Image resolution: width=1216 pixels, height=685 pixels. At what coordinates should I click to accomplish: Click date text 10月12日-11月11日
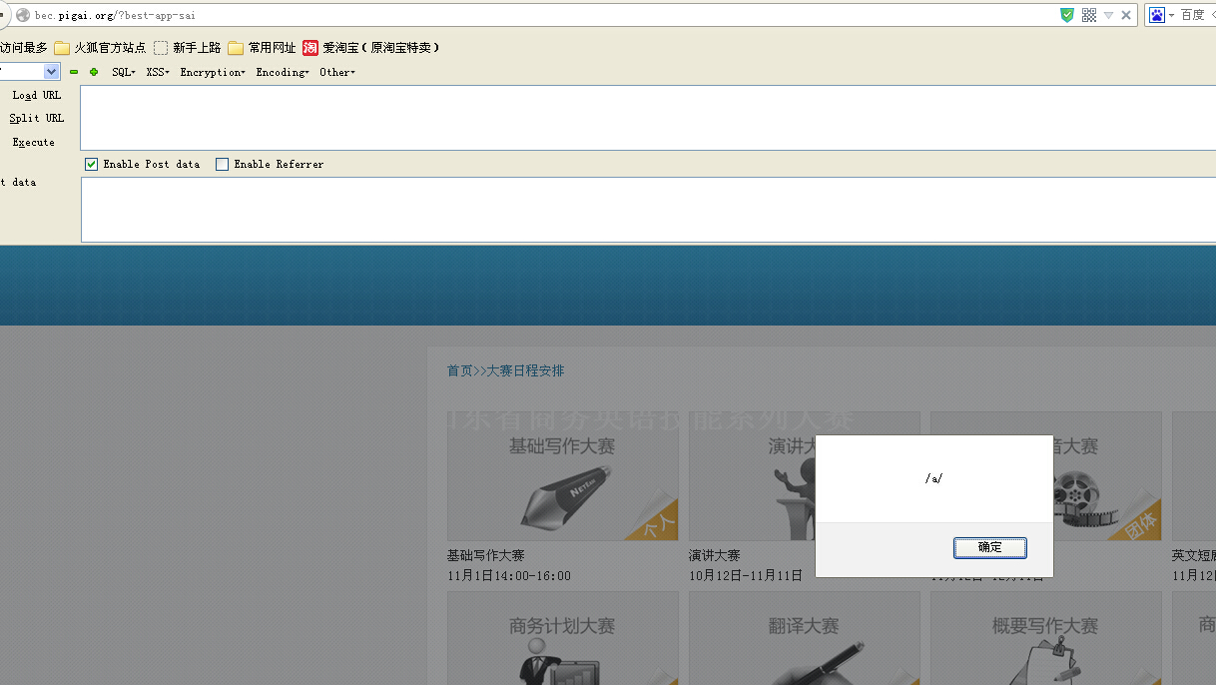click(746, 575)
